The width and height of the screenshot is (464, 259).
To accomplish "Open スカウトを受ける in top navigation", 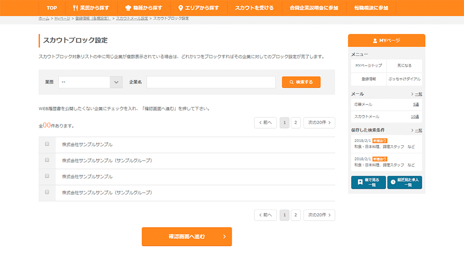I will tap(254, 8).
